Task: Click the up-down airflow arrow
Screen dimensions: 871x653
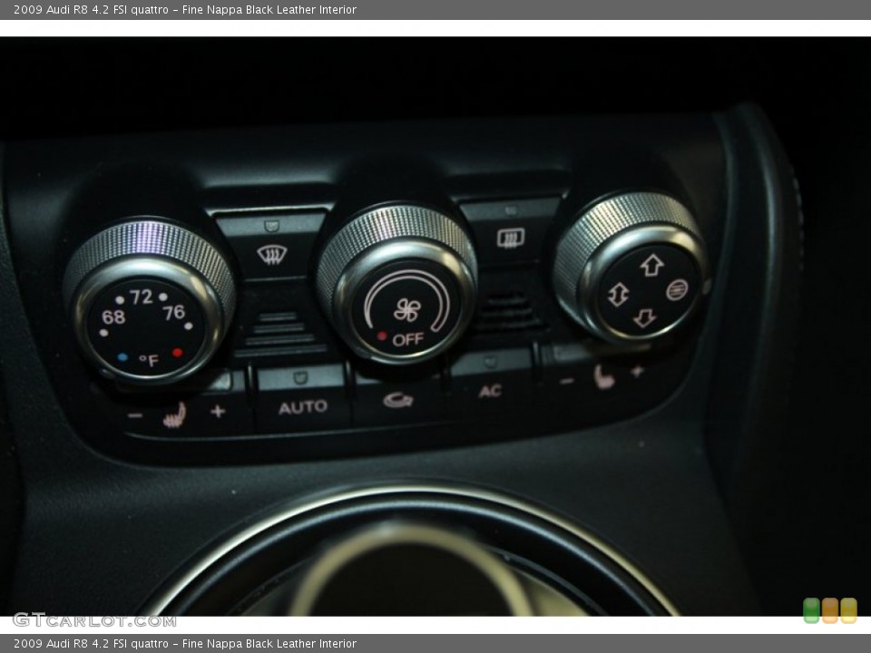Action: (618, 294)
